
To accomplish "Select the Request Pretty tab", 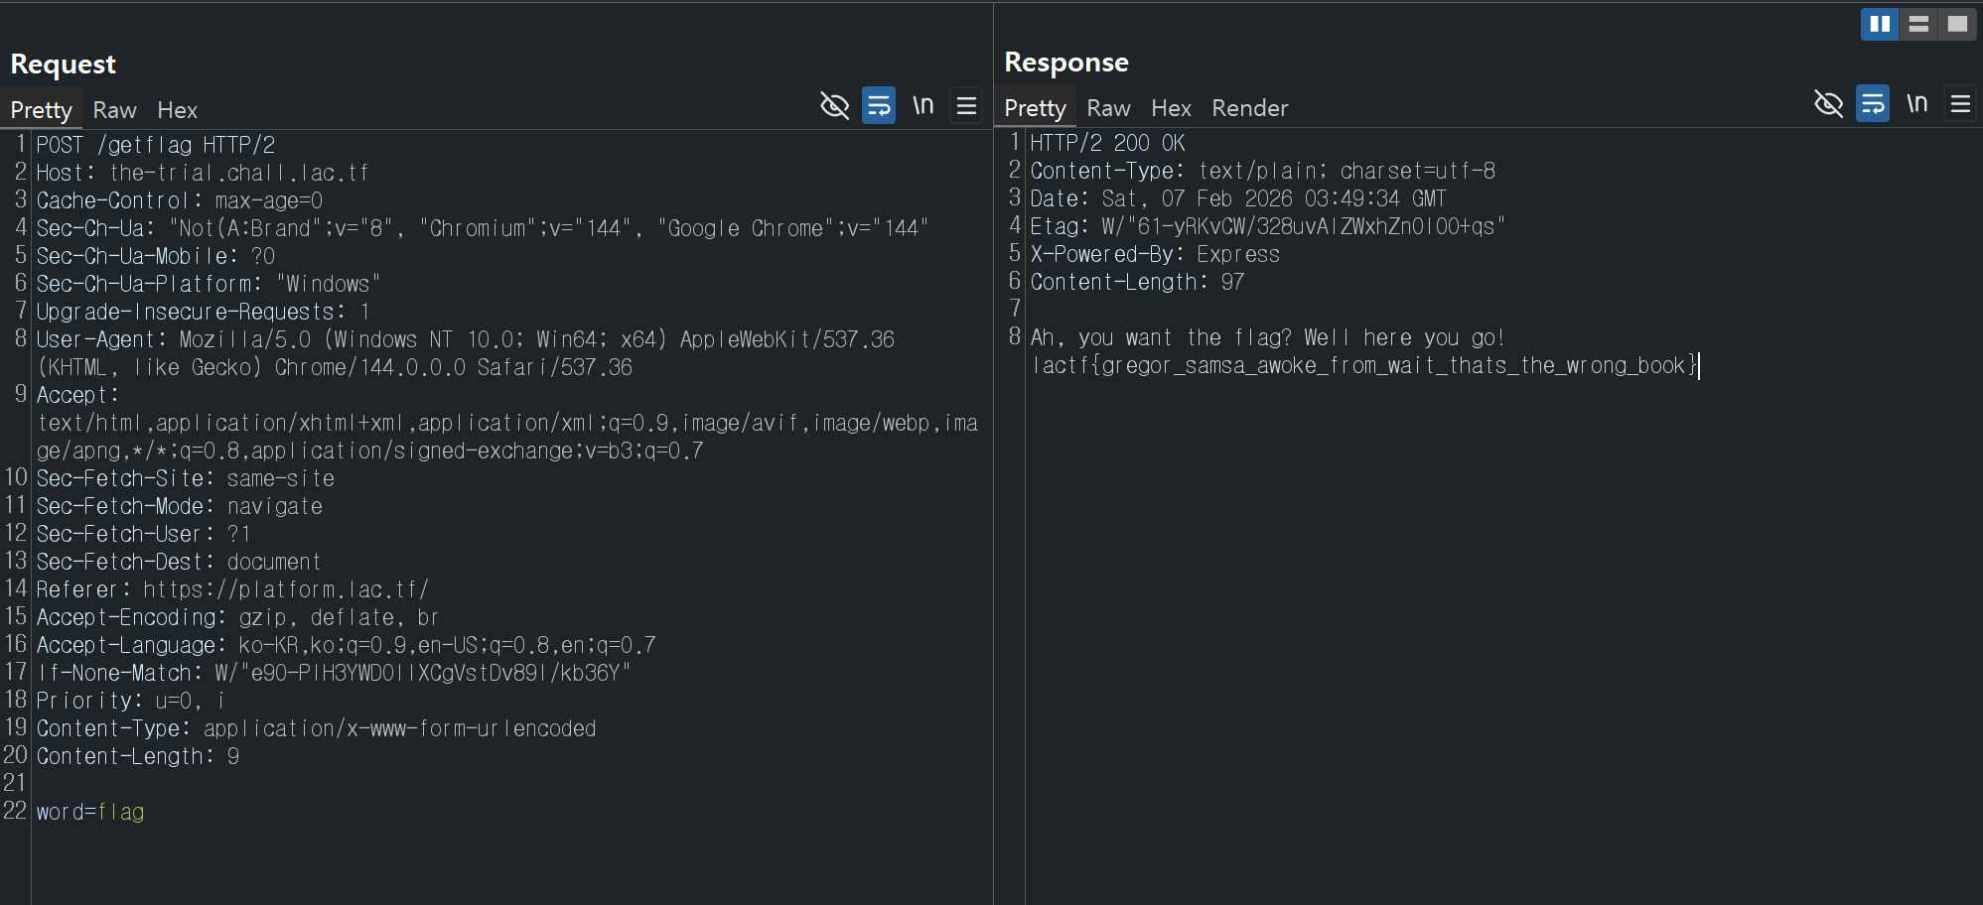I will (x=41, y=110).
